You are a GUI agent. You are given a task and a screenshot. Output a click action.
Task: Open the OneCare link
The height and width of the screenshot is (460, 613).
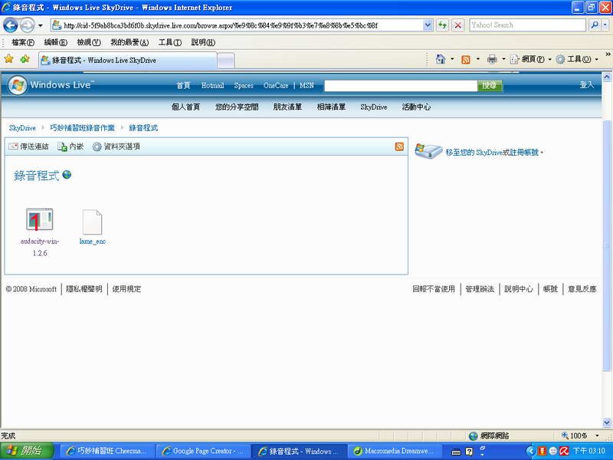pos(276,85)
